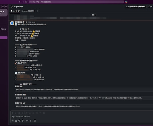Invite team members with the header button

click(136, 7)
